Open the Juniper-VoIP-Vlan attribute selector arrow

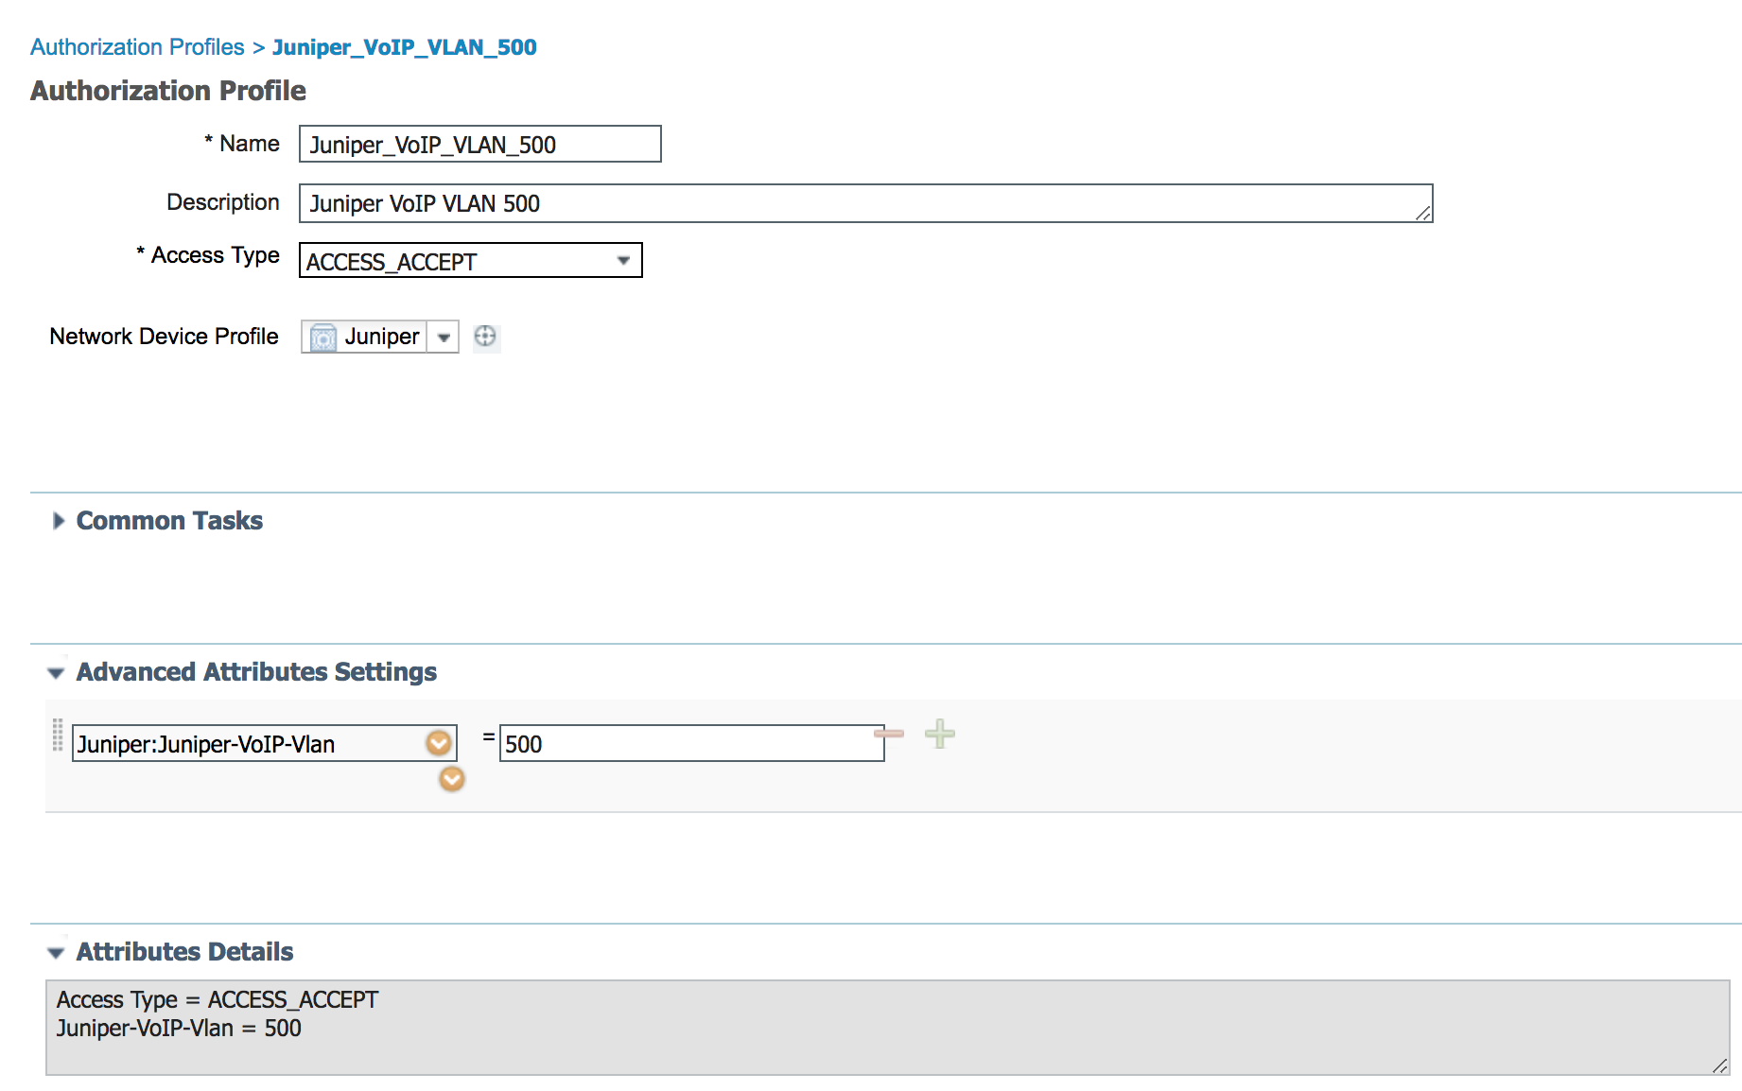439,744
